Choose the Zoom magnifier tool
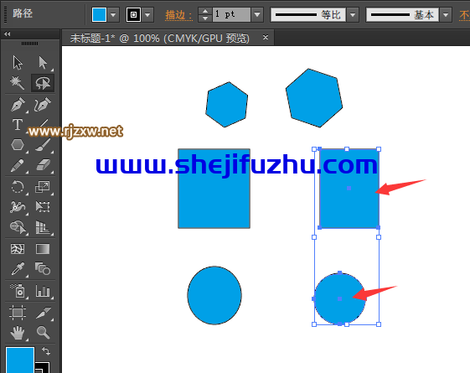Image resolution: width=470 pixels, height=373 pixels. click(x=43, y=332)
